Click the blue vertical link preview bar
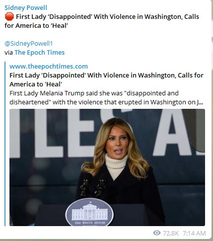The height and width of the screenshot is (241, 213). point(5,144)
